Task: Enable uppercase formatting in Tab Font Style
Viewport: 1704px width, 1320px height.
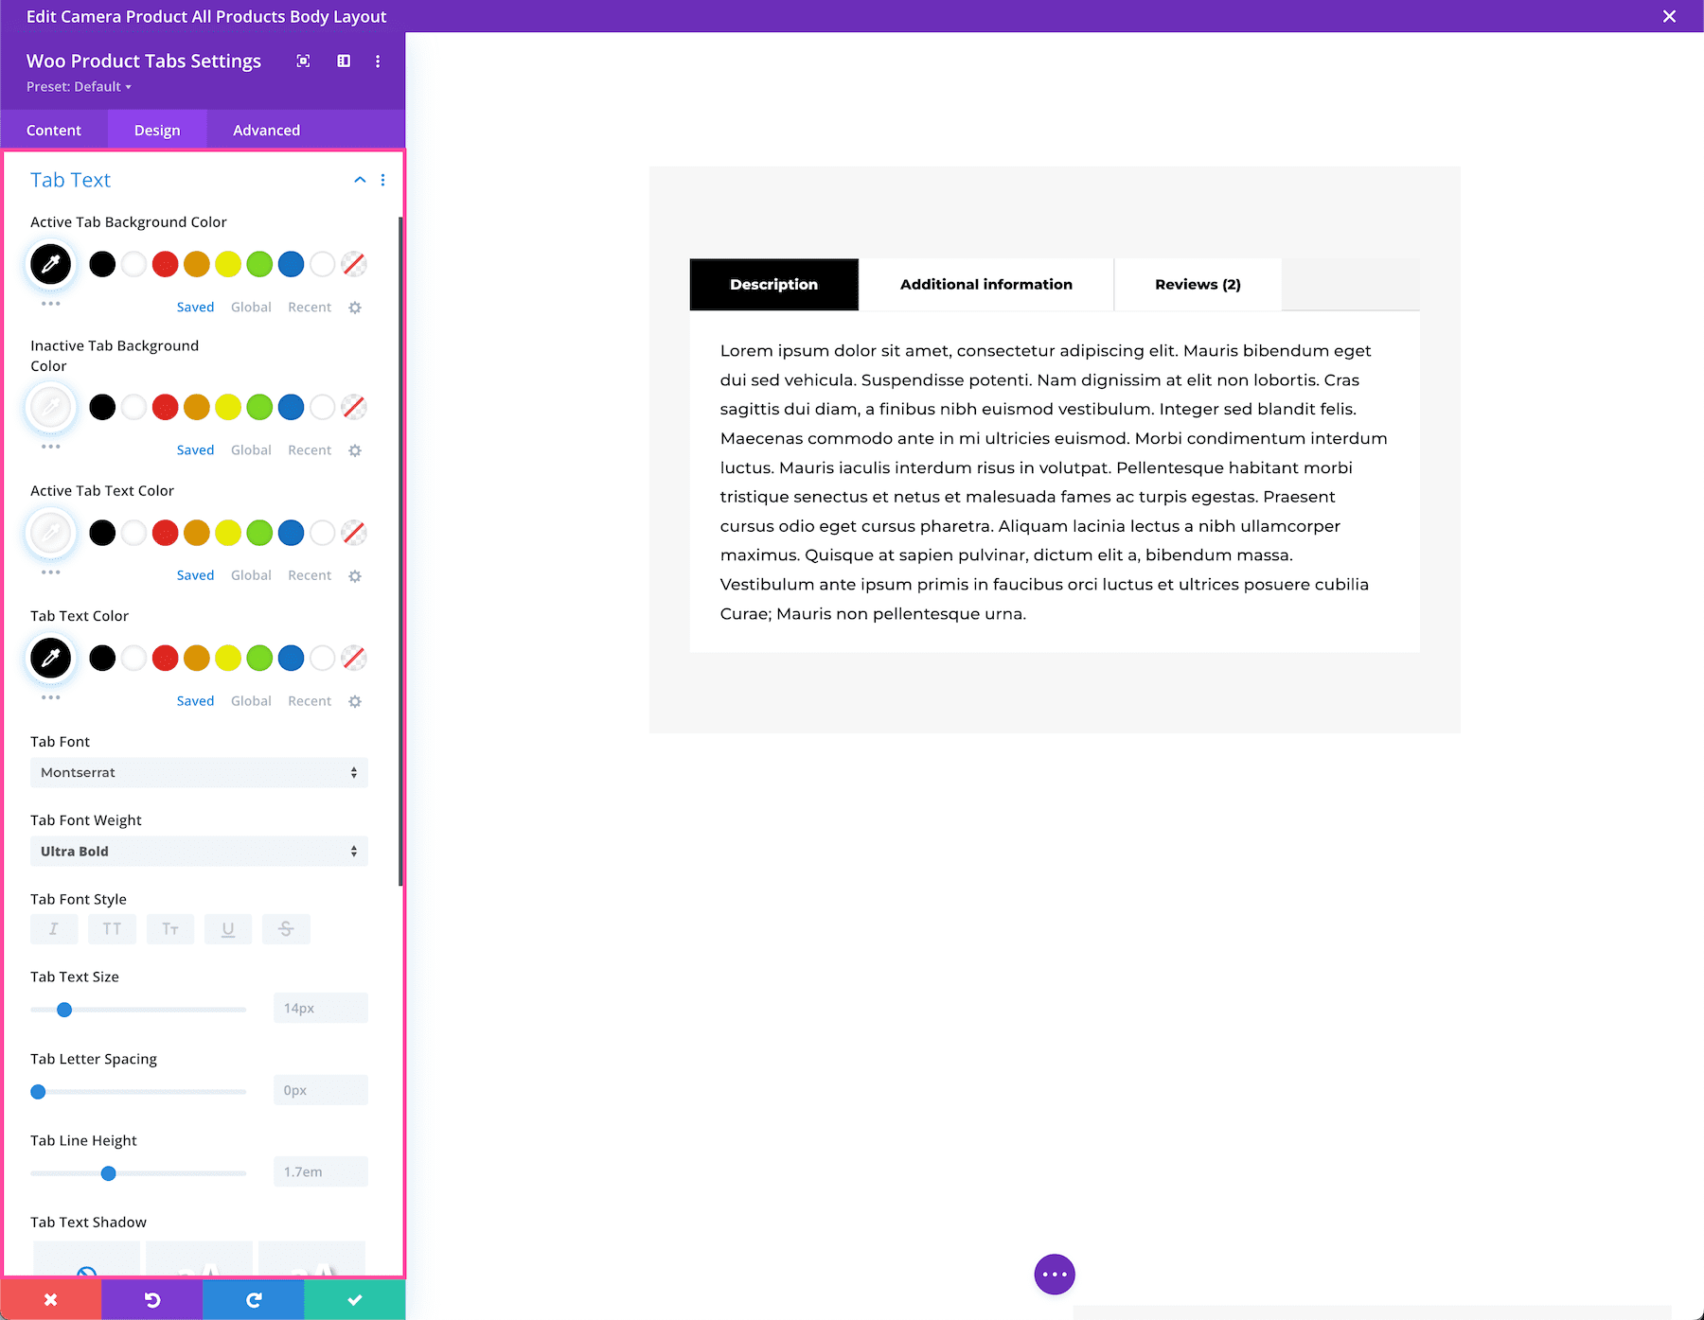Action: (x=112, y=928)
